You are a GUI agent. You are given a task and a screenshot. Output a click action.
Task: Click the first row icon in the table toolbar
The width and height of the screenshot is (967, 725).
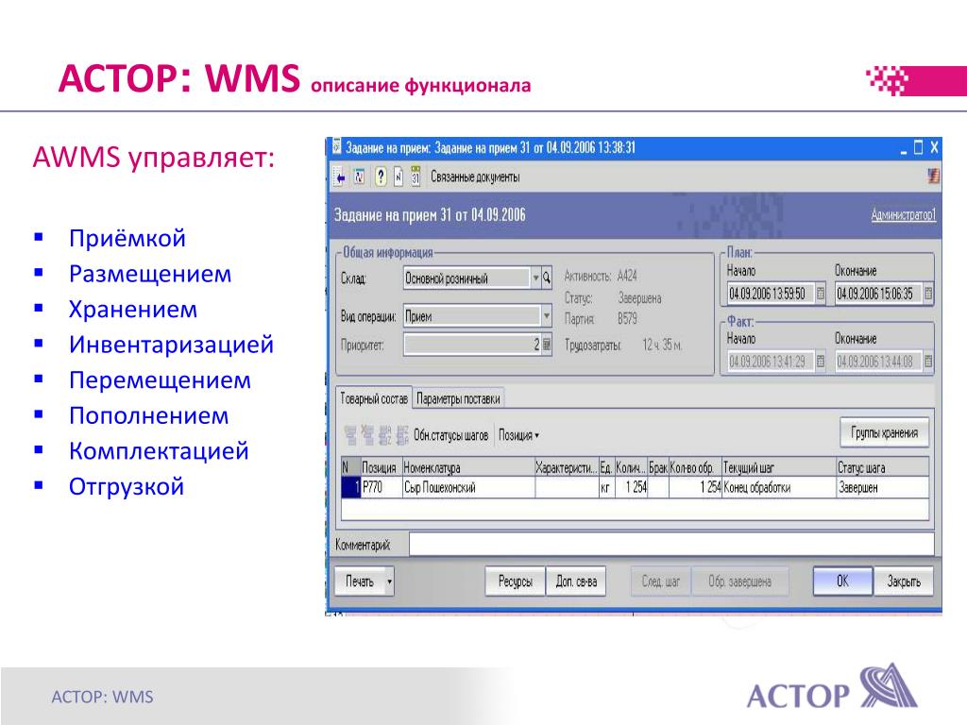pyautogui.click(x=350, y=434)
